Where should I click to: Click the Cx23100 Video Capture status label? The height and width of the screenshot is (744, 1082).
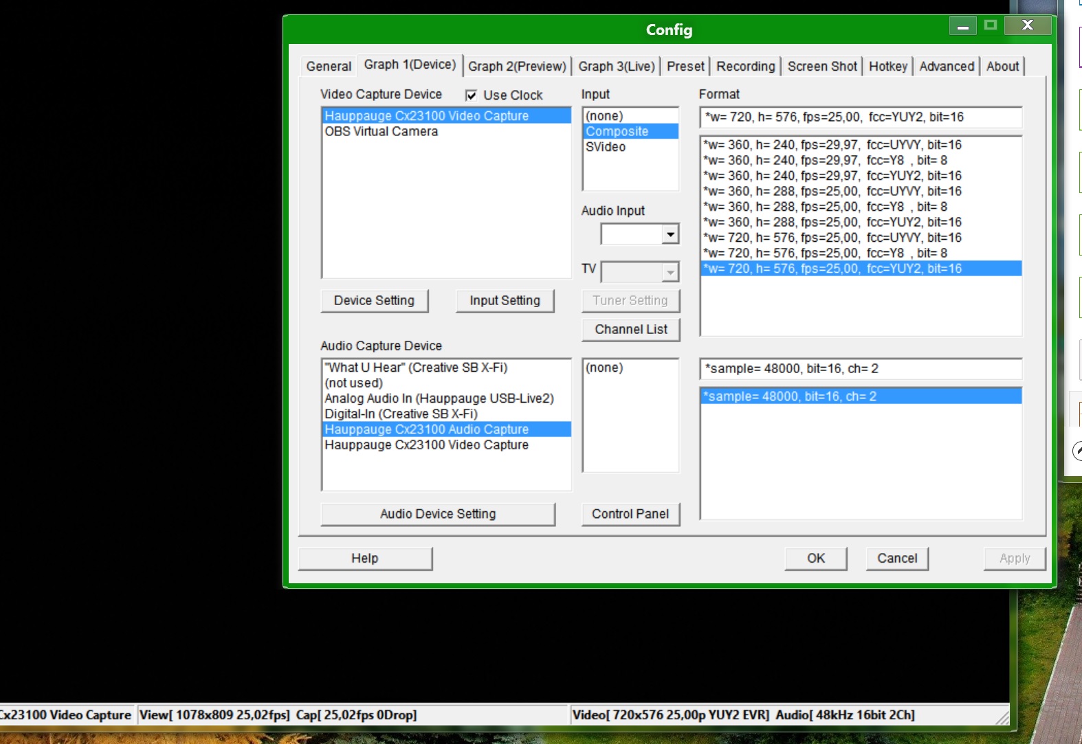pos(65,714)
